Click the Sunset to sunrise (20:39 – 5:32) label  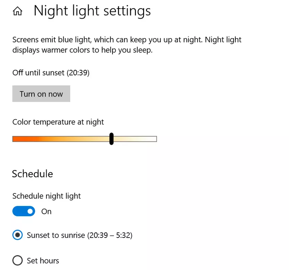pos(80,235)
